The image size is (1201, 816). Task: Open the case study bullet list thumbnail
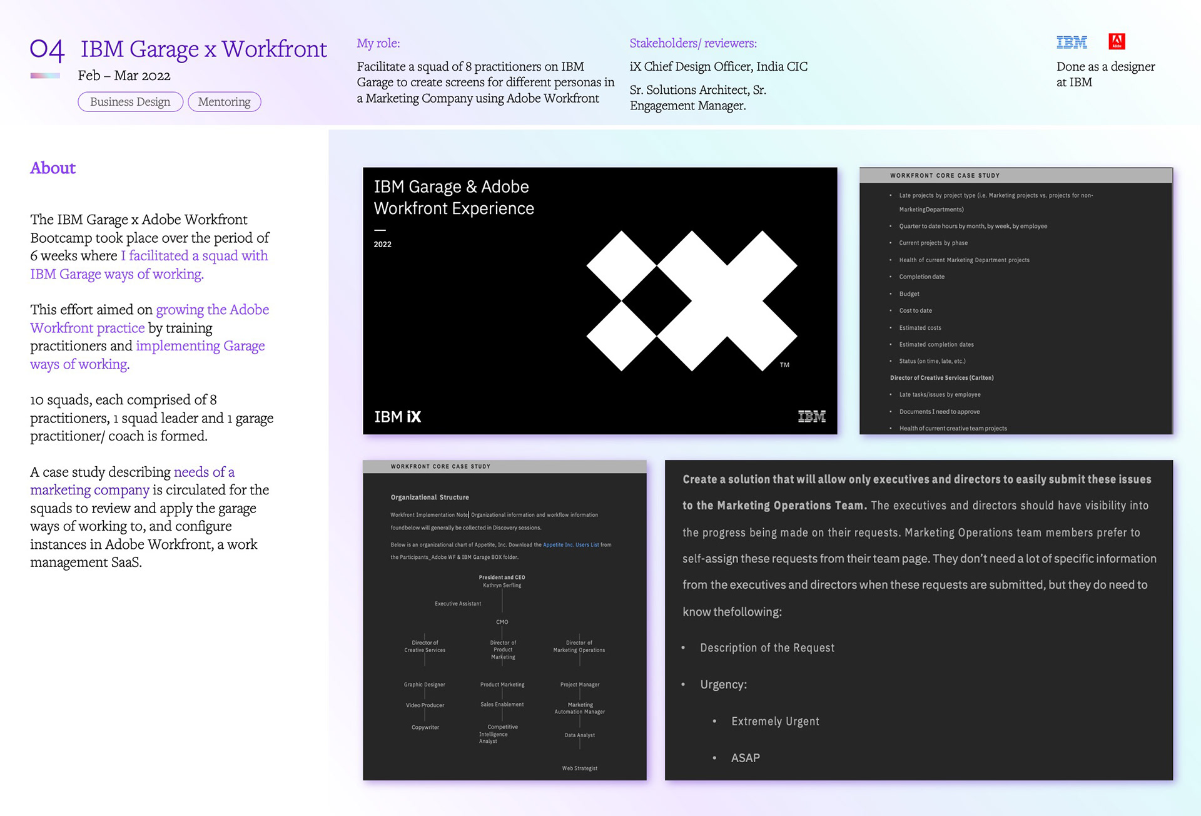pos(1016,300)
